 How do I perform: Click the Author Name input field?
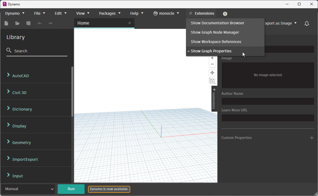coord(268,101)
